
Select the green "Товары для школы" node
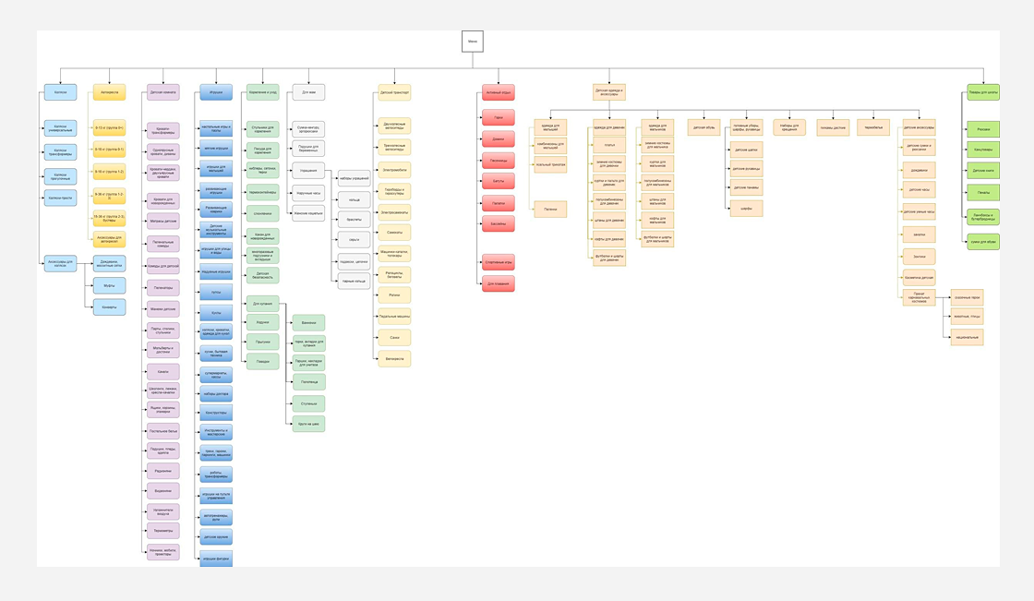pyautogui.click(x=983, y=92)
